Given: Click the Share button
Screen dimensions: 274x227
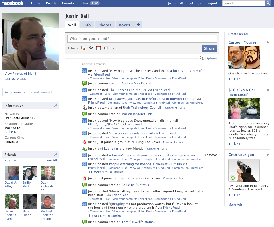Looking at the screenshot, I should click(x=209, y=48).
